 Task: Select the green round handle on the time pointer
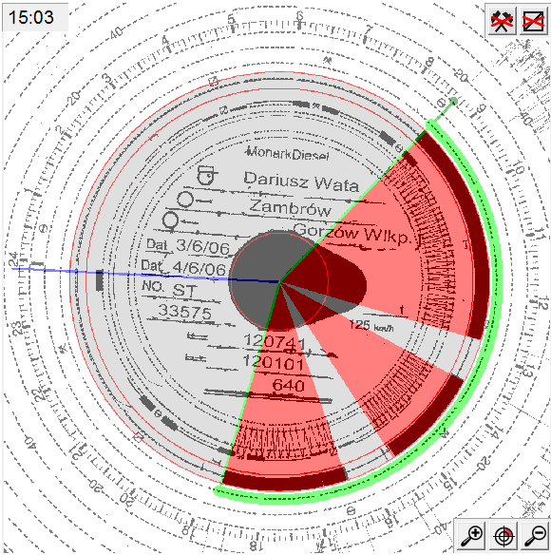coord(453,102)
